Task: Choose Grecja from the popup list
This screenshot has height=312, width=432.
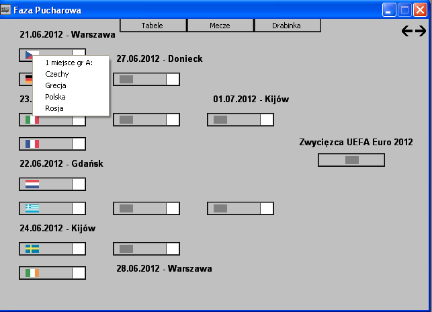Action: click(x=56, y=85)
